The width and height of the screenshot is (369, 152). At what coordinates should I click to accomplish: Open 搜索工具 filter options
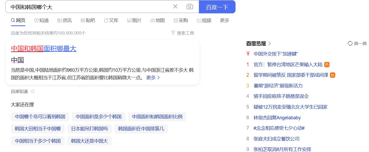coord(182,33)
